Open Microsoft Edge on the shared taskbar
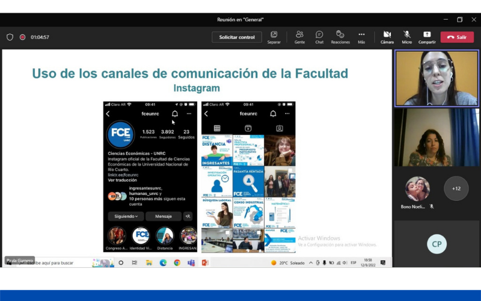Viewport: 481px width, 301px height. [163, 262]
